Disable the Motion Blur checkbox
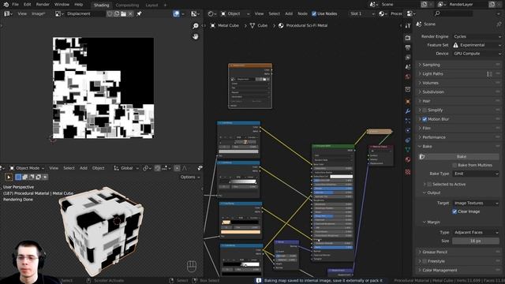 tap(425, 119)
